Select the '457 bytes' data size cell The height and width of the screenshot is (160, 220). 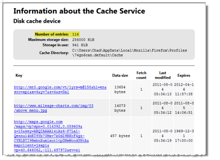click(x=120, y=136)
